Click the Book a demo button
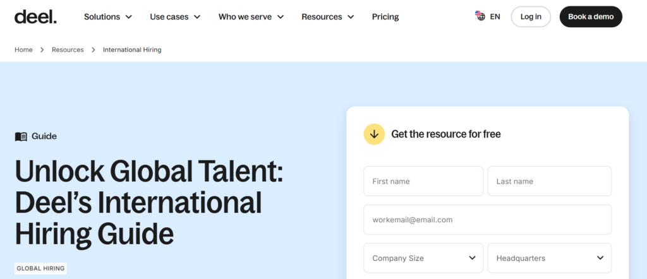The width and height of the screenshot is (647, 279). (x=591, y=17)
